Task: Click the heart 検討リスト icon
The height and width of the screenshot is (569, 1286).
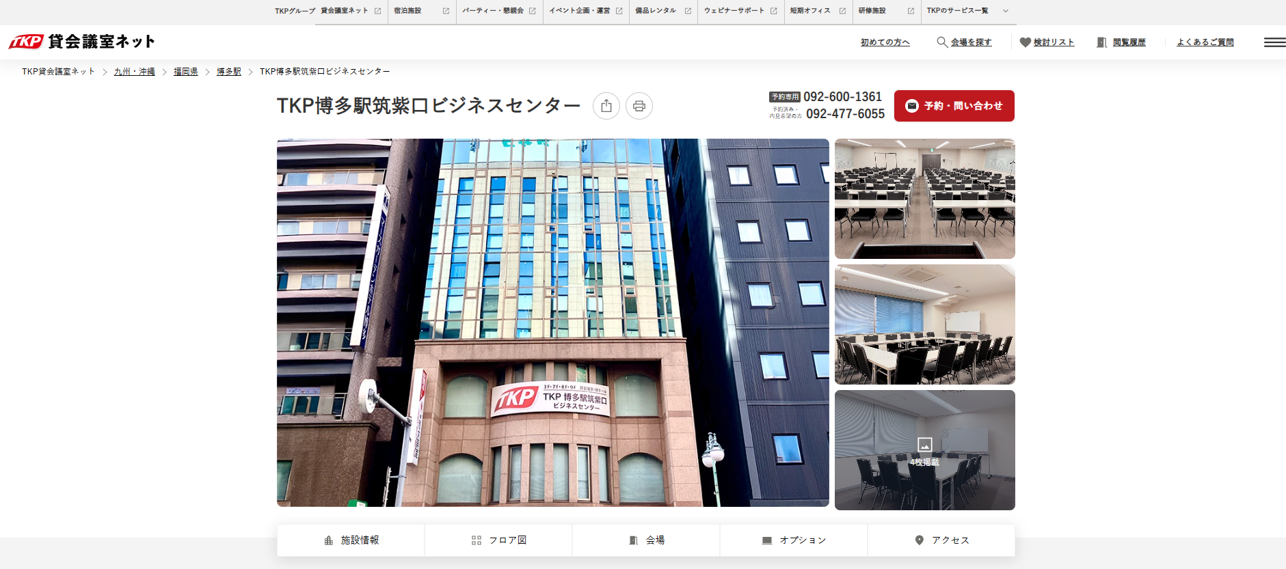Action: click(1025, 42)
